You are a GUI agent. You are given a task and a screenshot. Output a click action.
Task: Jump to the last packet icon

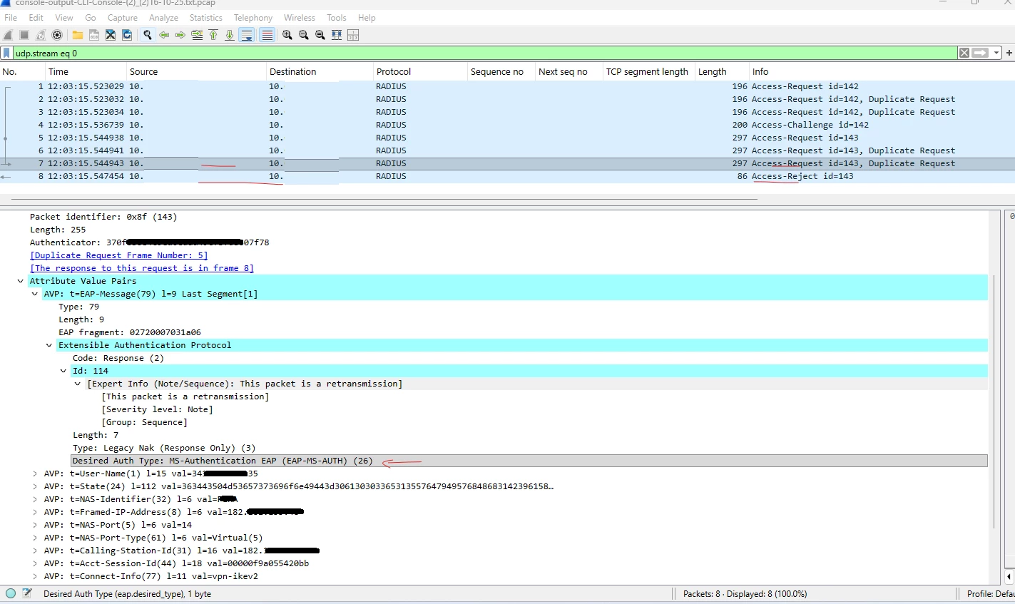pyautogui.click(x=230, y=35)
